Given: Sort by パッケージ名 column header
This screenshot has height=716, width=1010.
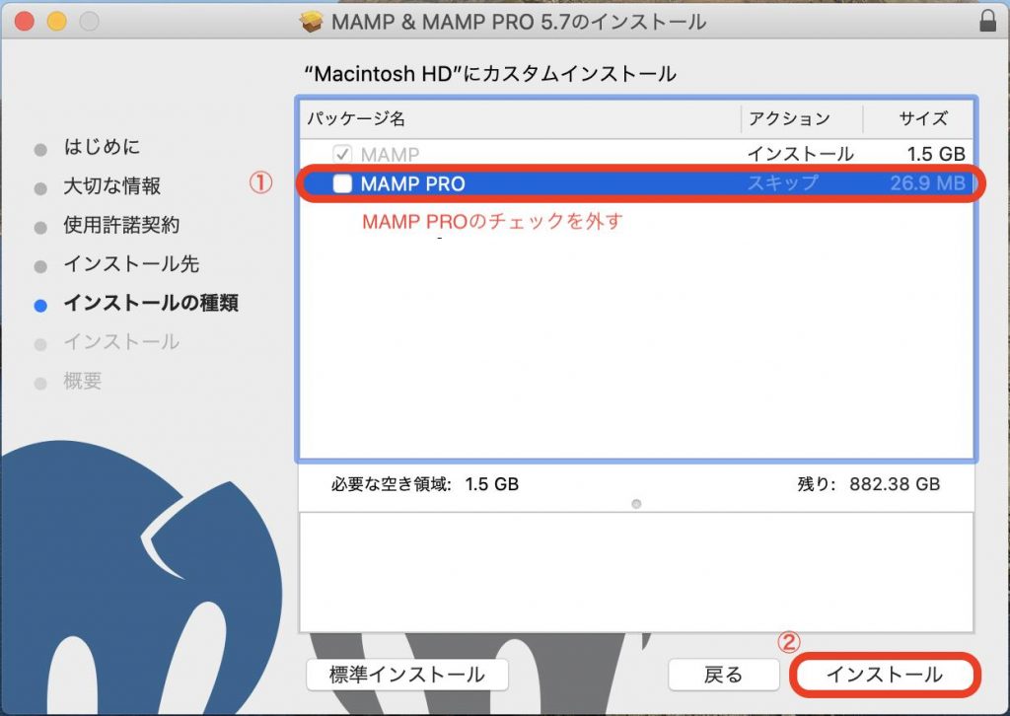Looking at the screenshot, I should pyautogui.click(x=355, y=118).
